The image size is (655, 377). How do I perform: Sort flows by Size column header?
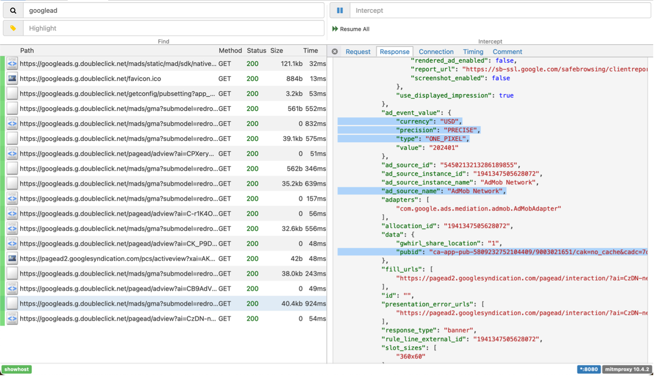point(276,51)
